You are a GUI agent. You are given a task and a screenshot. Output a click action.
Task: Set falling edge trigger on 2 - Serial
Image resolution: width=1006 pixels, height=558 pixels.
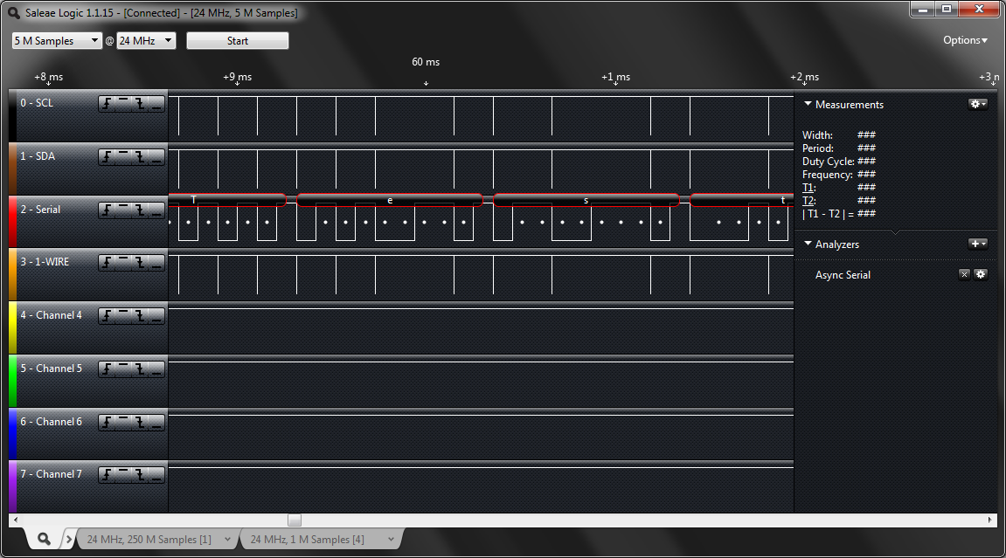(x=140, y=210)
